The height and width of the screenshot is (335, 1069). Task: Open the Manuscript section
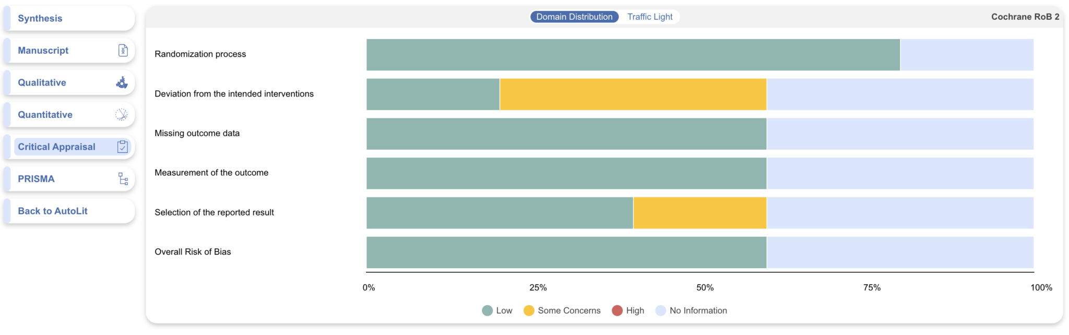[x=43, y=51]
